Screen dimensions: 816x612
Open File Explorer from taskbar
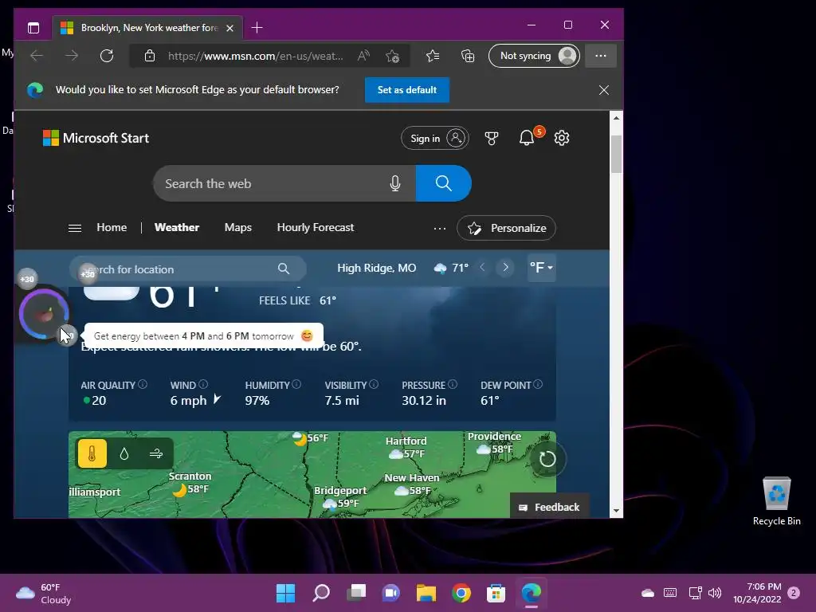(x=426, y=593)
